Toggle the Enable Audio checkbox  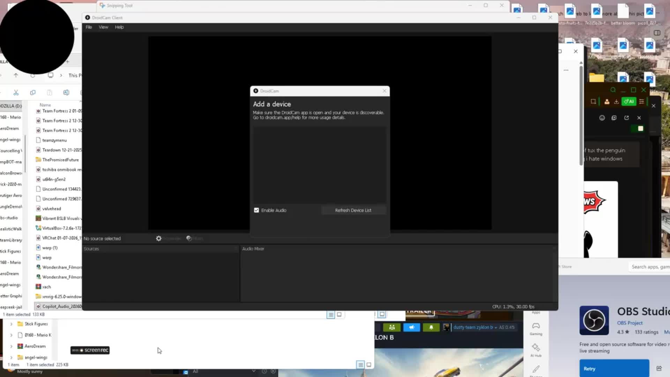coord(256,210)
